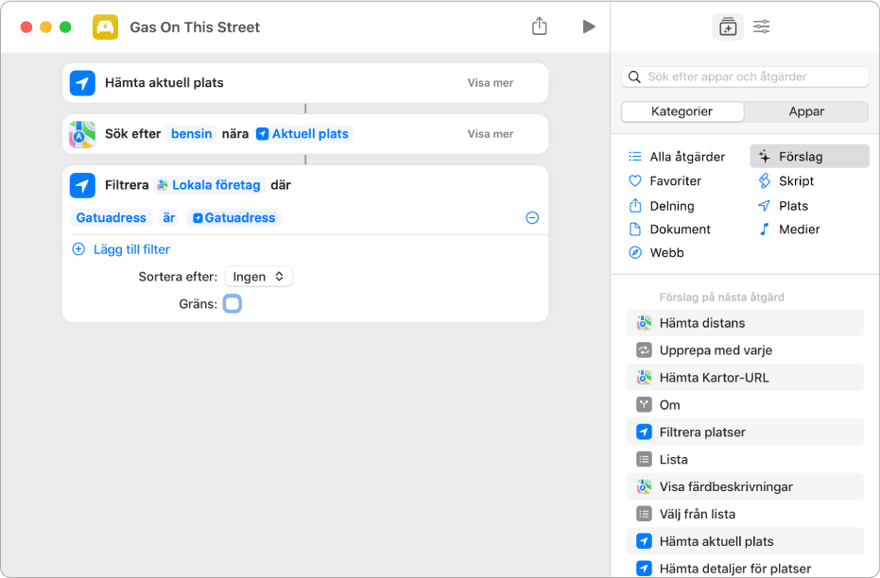The width and height of the screenshot is (880, 578).
Task: Open the action library panel icon
Action: [727, 27]
